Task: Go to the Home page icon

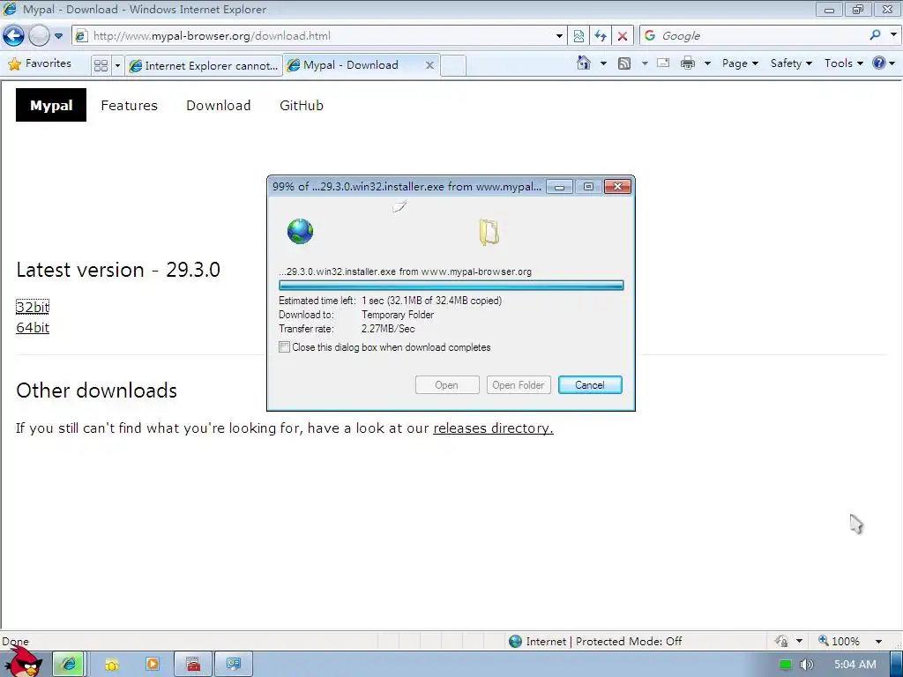Action: (x=584, y=63)
